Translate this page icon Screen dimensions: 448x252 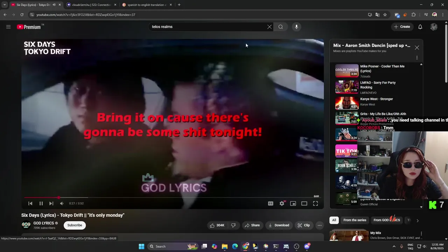tap(377, 15)
